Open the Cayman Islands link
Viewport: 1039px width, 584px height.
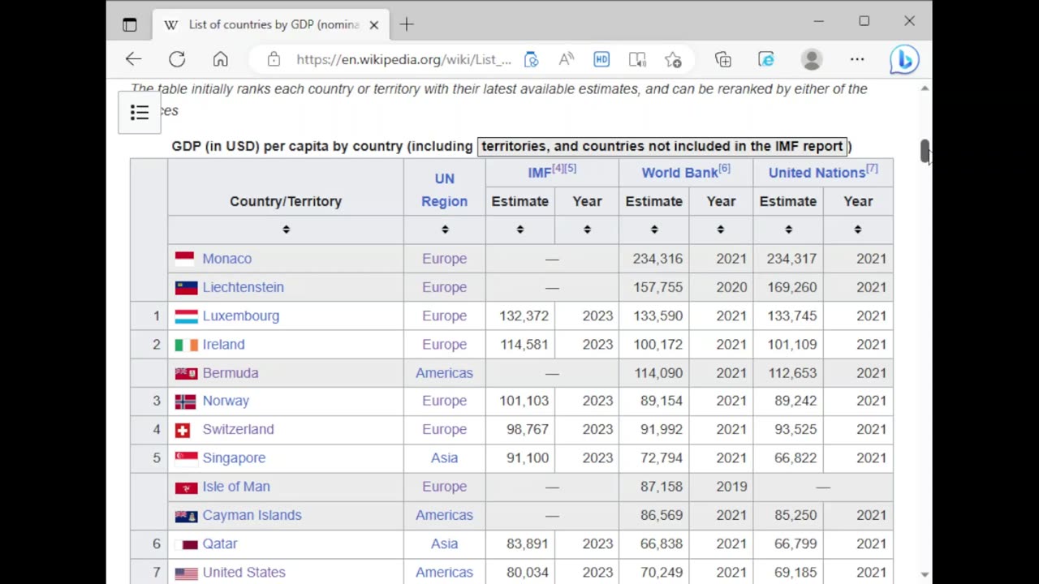[252, 515]
